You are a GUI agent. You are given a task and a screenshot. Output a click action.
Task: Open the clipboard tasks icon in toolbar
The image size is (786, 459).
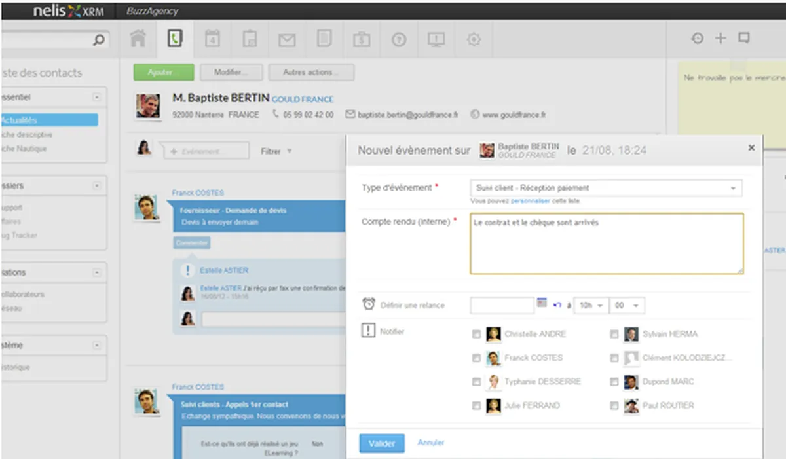pos(250,39)
